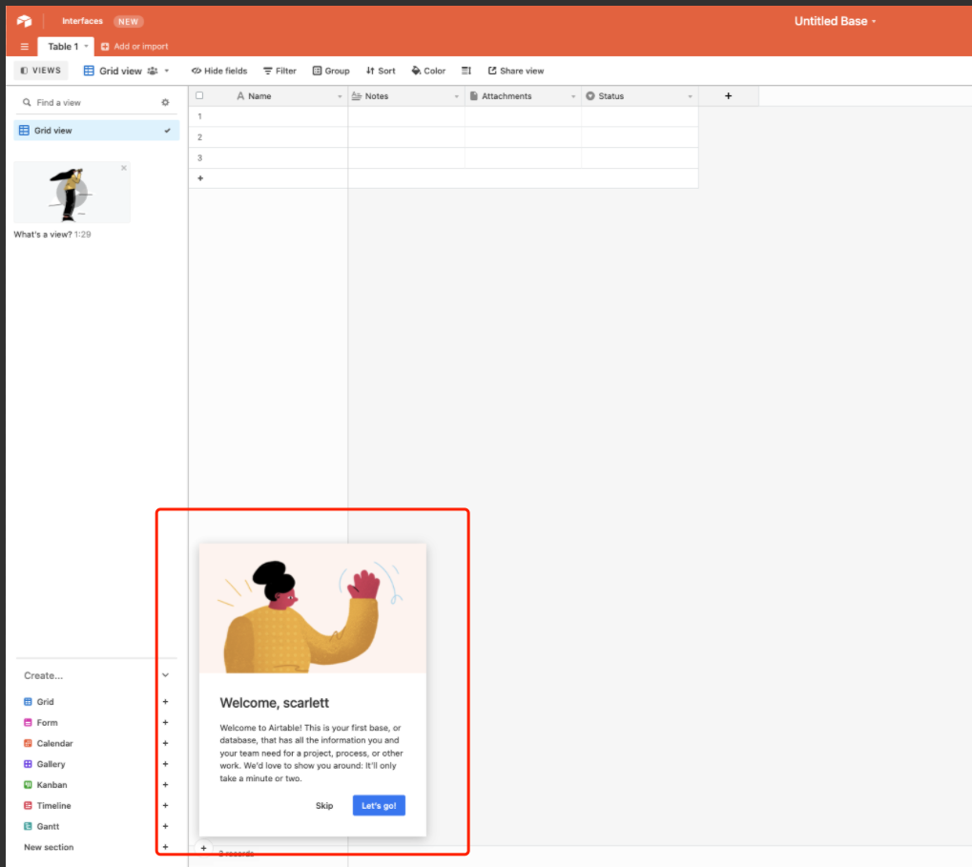
Task: Open the Table 1 tab dropdown arrow
Action: pyautogui.click(x=86, y=47)
